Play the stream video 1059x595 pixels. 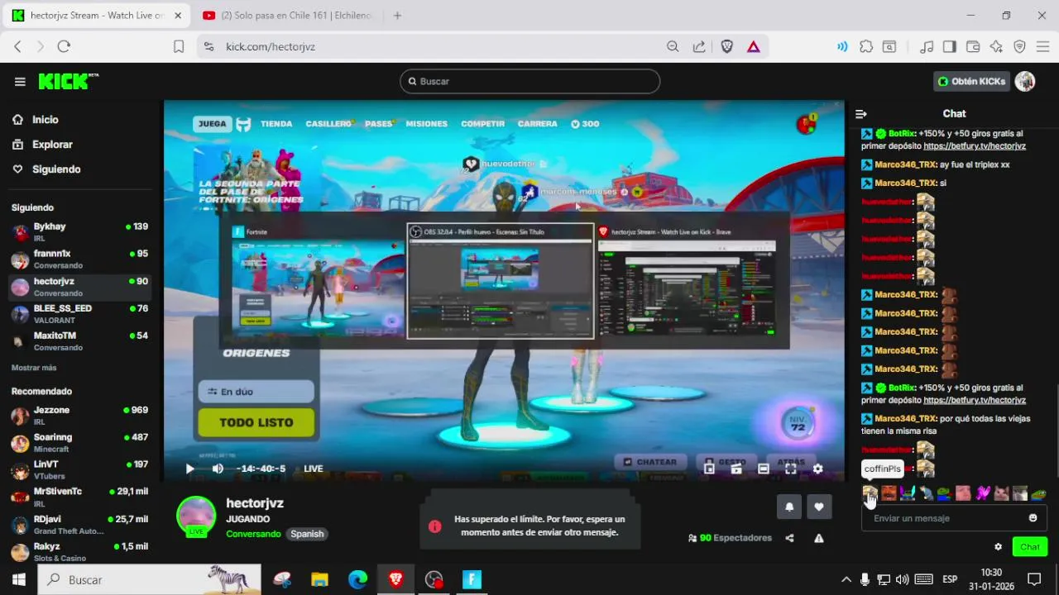pos(189,469)
